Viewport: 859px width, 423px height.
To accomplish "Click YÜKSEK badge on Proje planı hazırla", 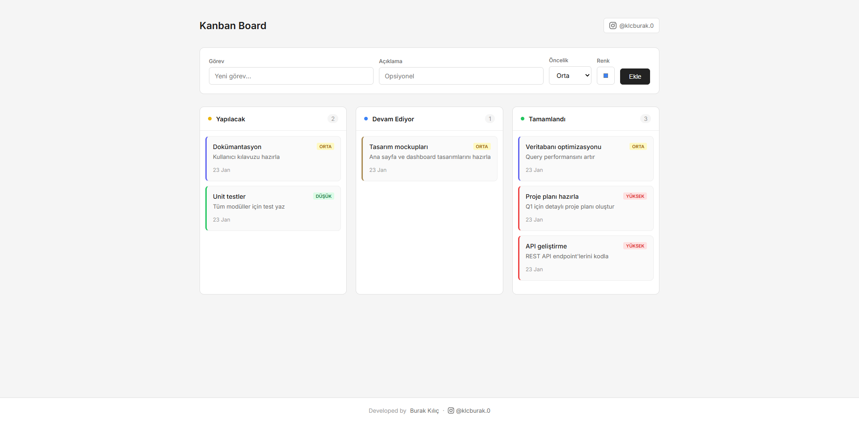I will pyautogui.click(x=635, y=196).
